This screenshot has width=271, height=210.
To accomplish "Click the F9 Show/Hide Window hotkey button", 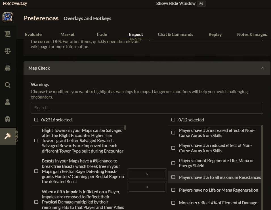I will (201, 4).
